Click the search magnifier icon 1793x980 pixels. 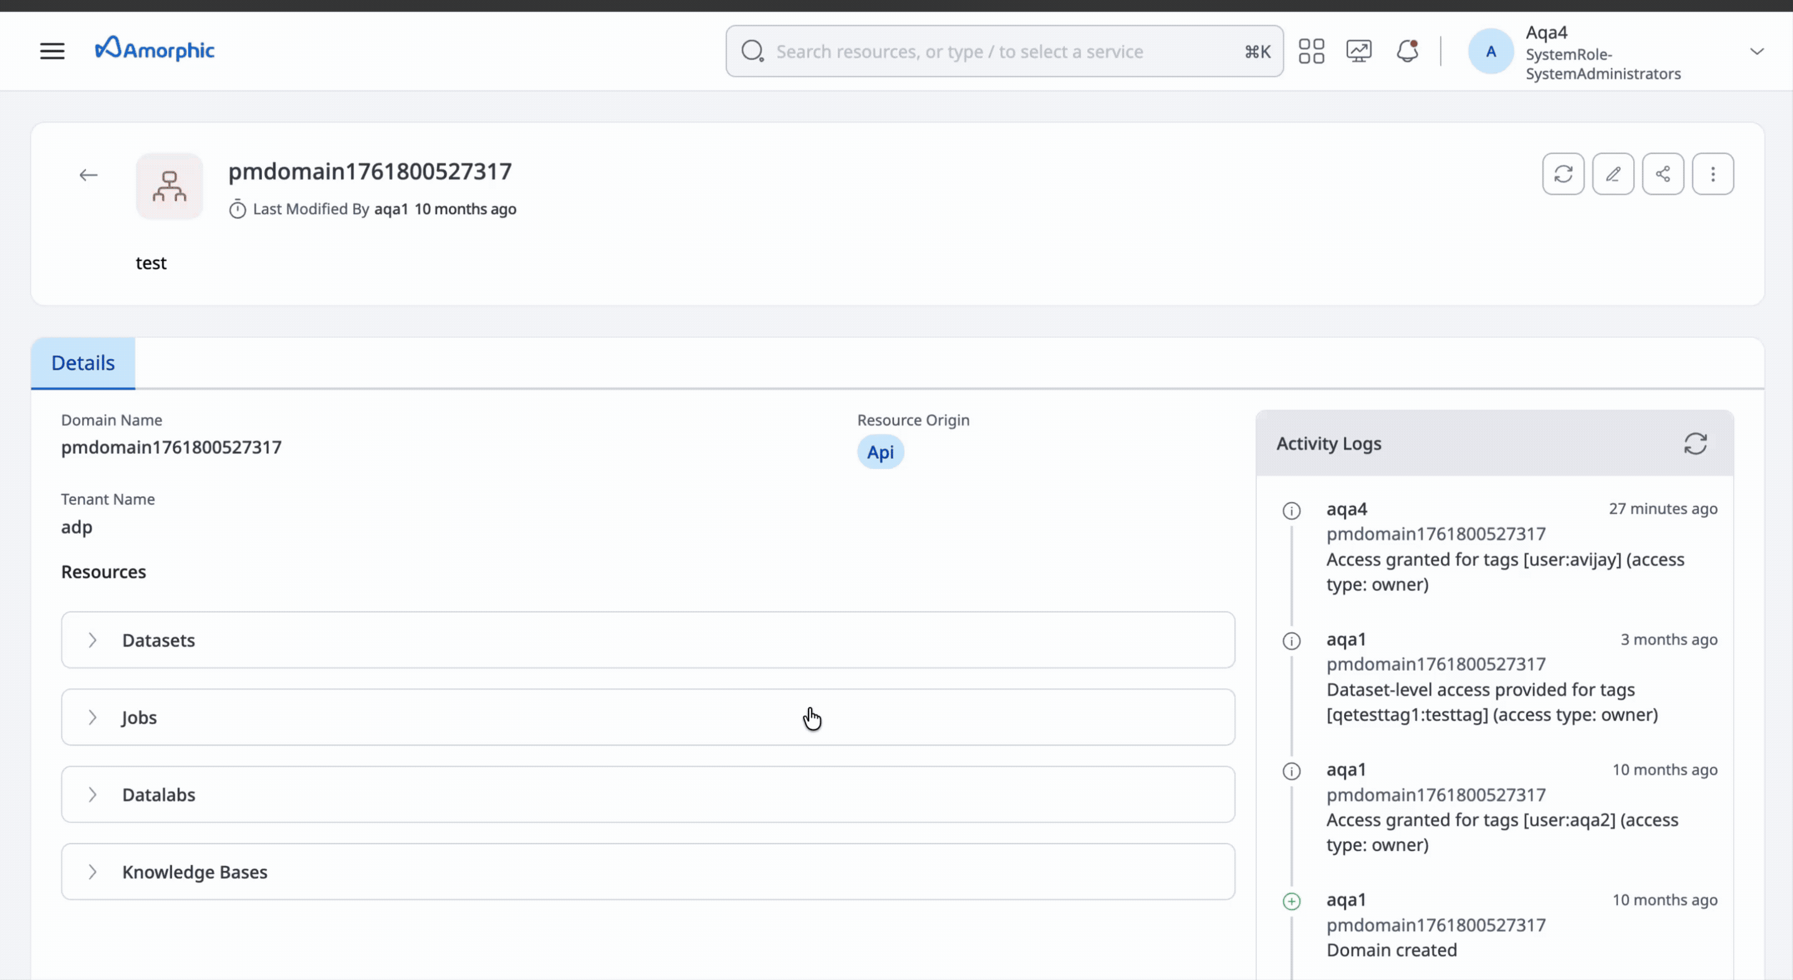click(752, 51)
